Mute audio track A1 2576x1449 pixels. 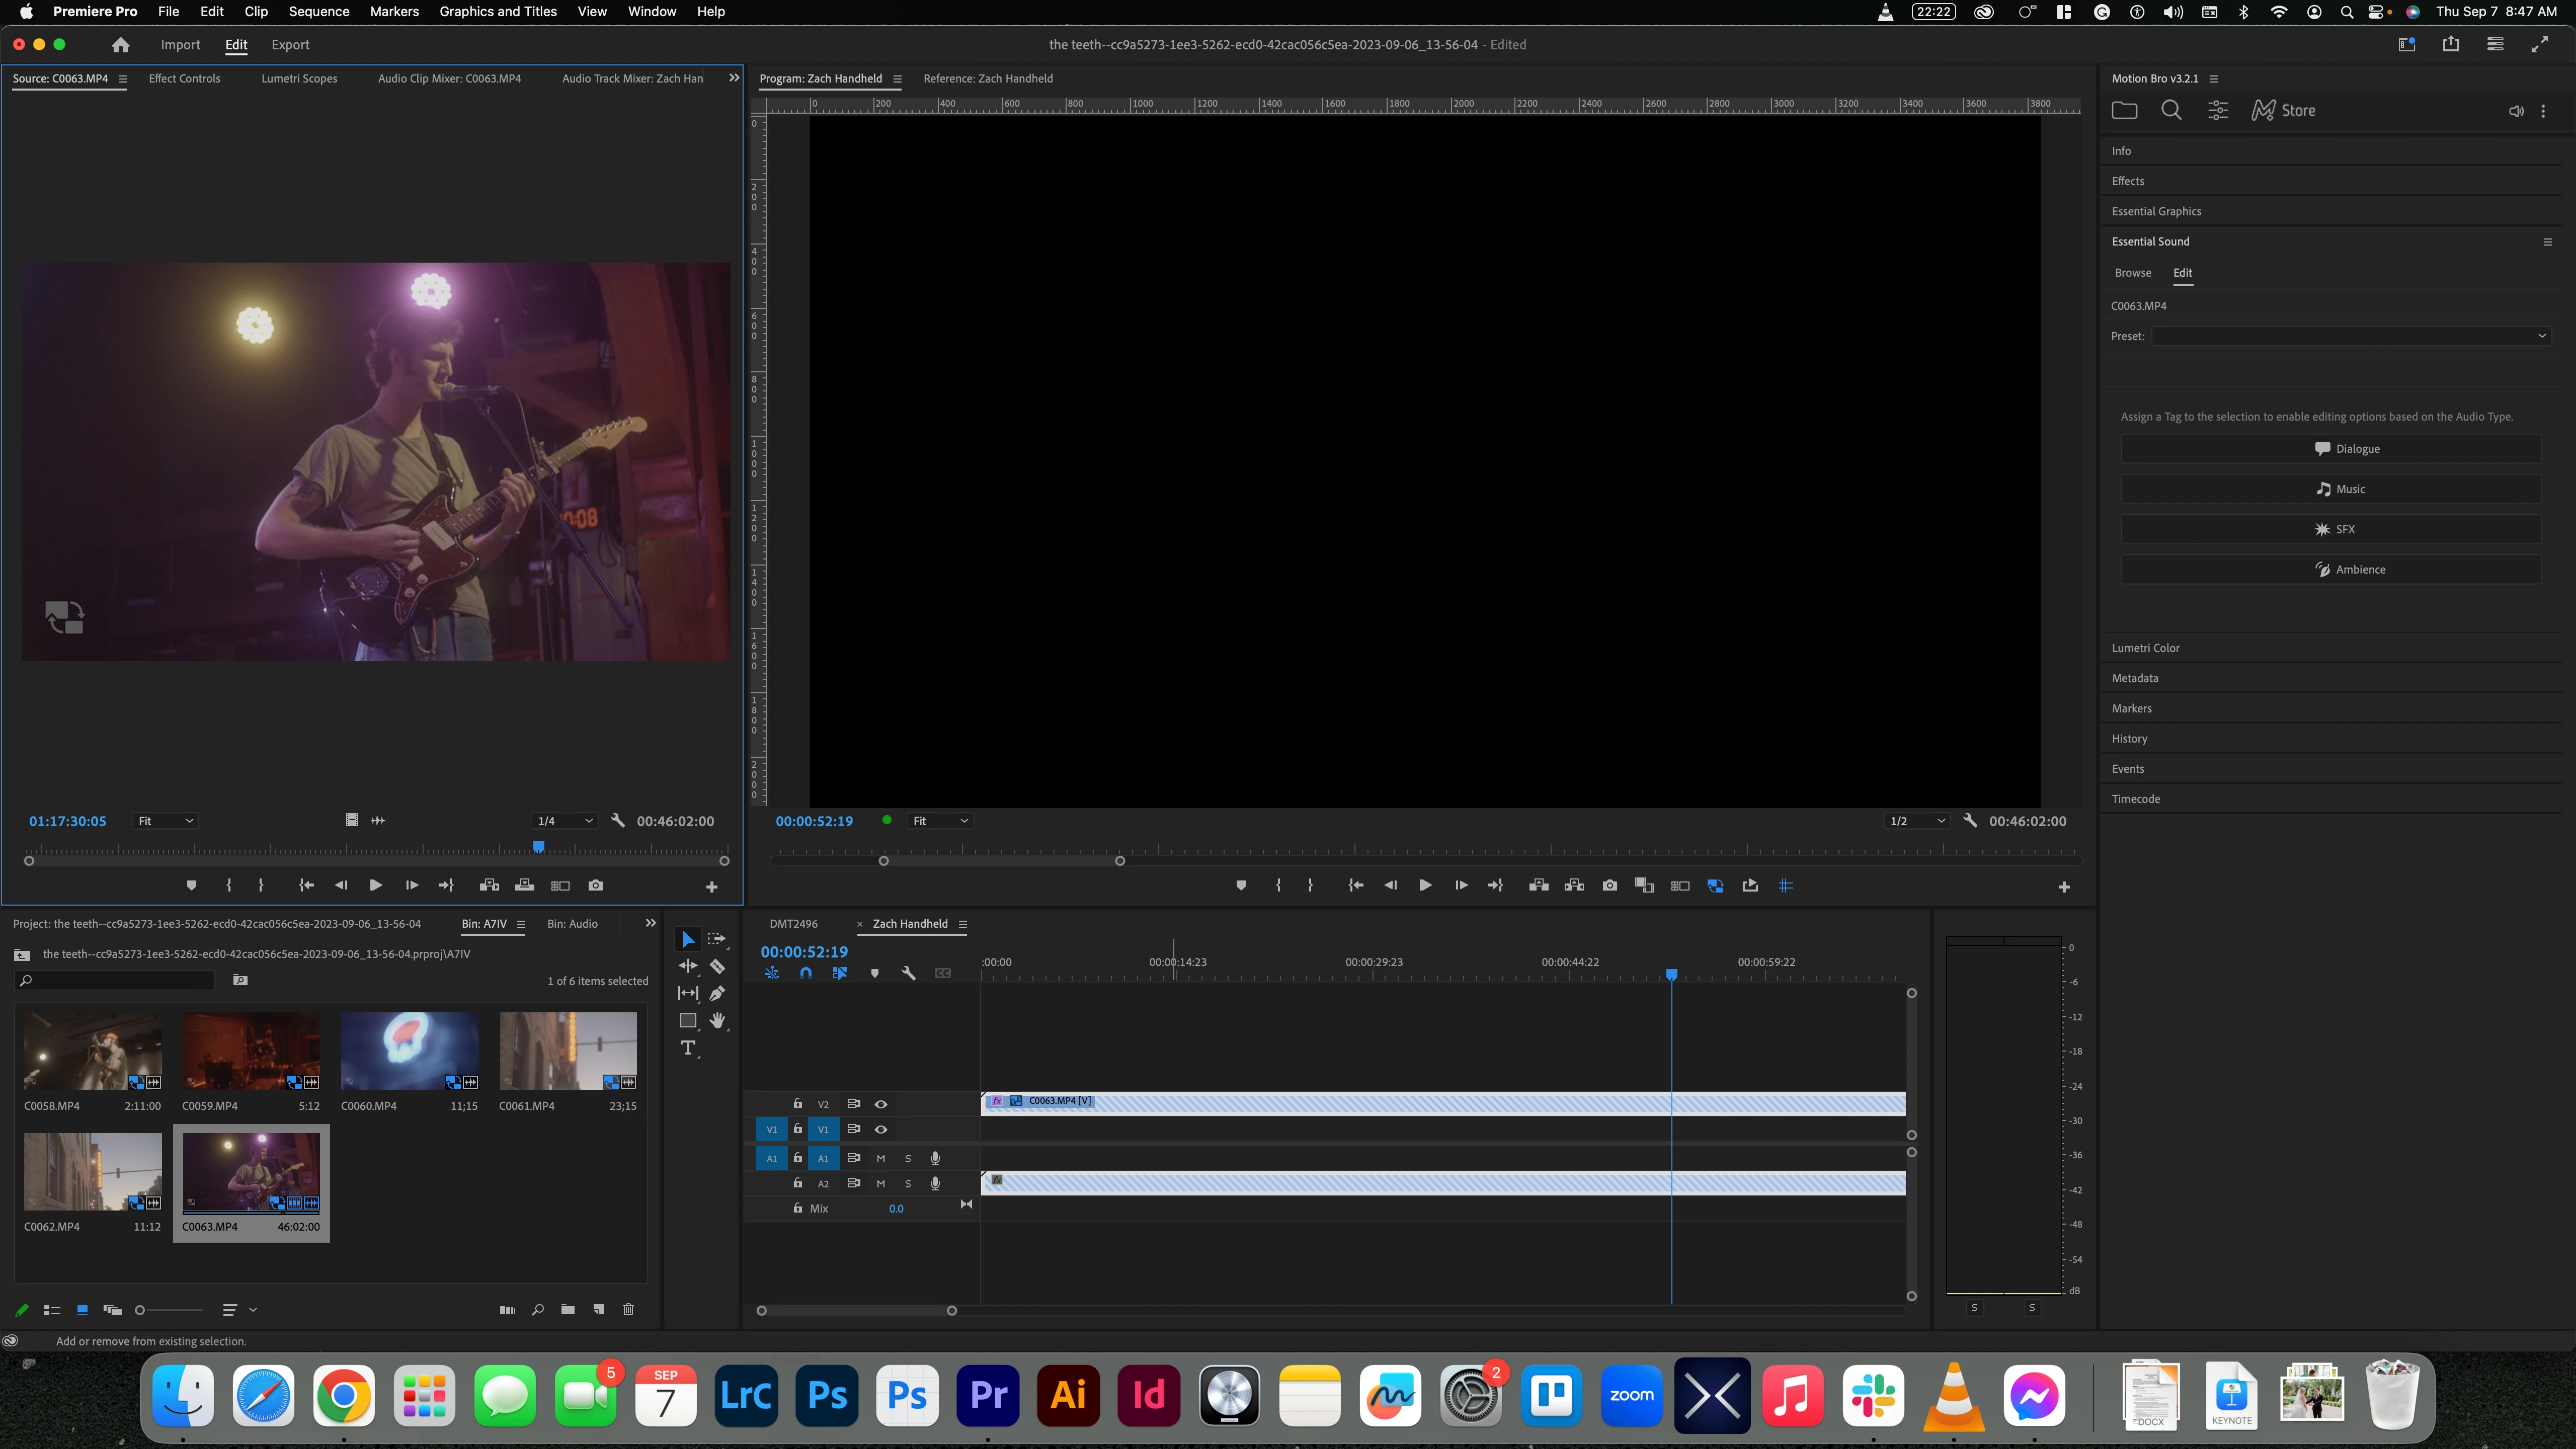tap(881, 1158)
